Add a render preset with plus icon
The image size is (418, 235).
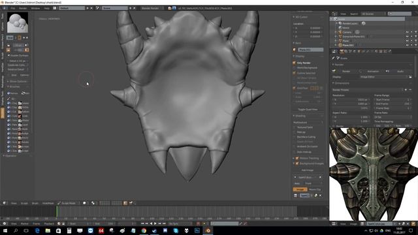(406, 90)
